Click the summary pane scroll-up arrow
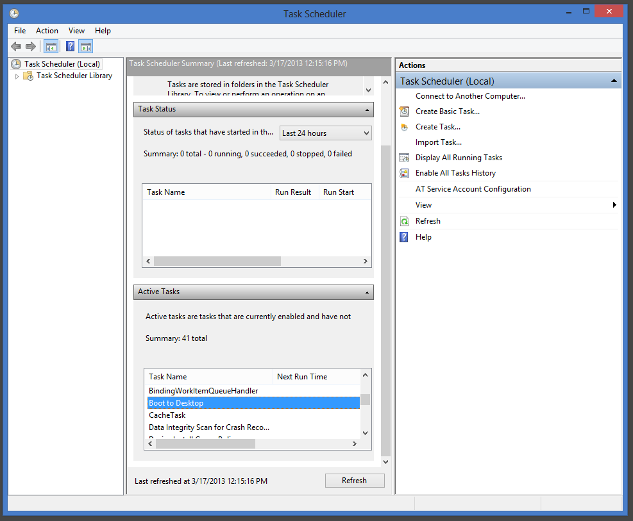The height and width of the screenshot is (521, 633). [x=385, y=82]
